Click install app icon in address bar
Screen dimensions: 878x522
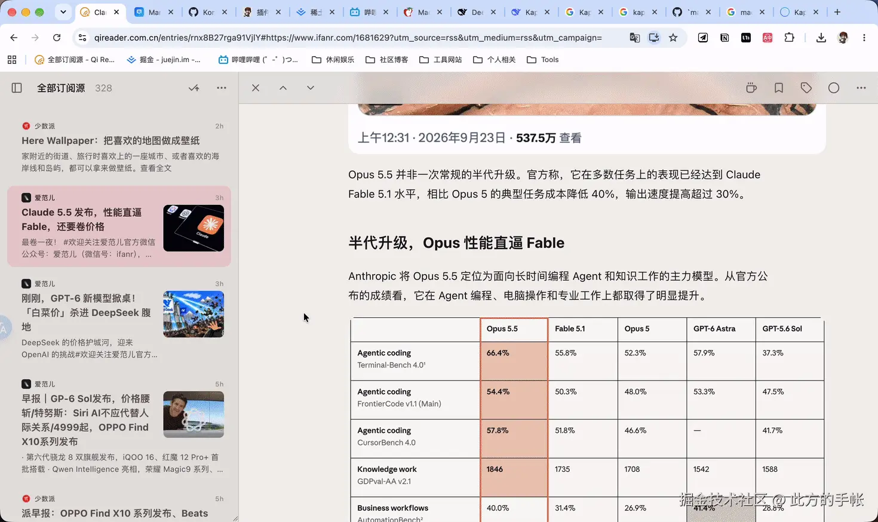[x=654, y=38]
